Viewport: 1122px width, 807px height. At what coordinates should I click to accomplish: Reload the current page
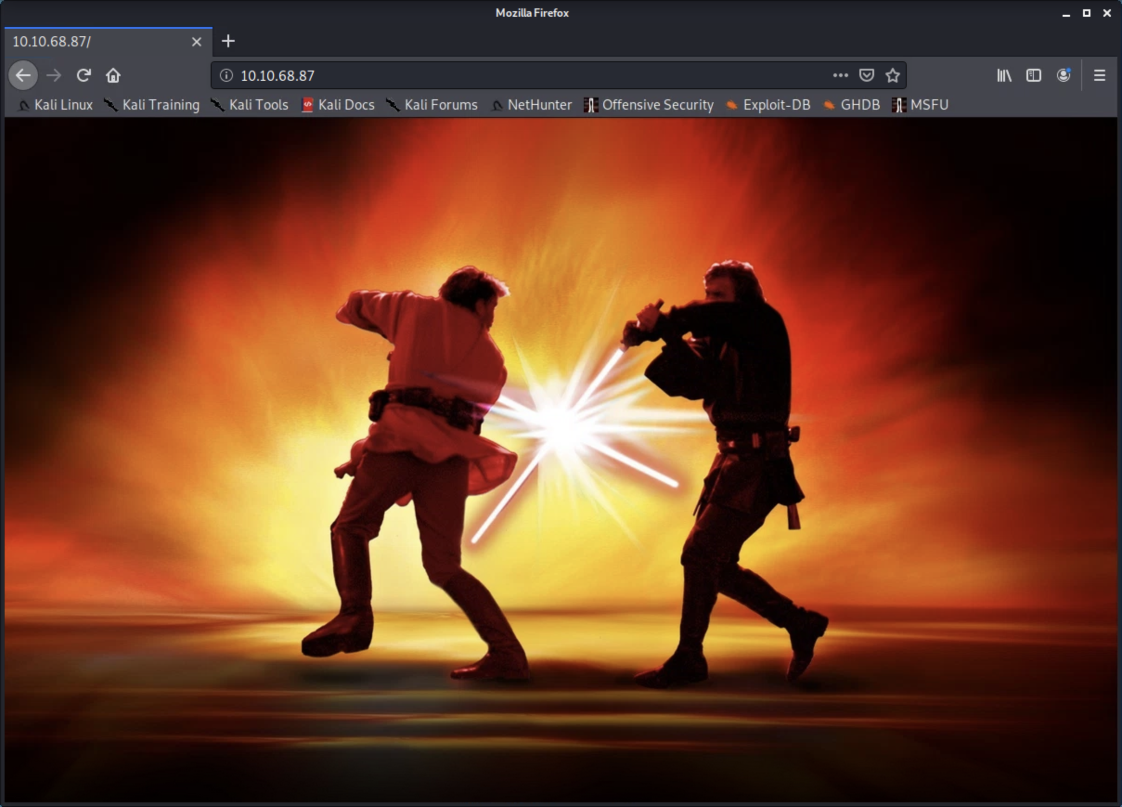coord(84,75)
